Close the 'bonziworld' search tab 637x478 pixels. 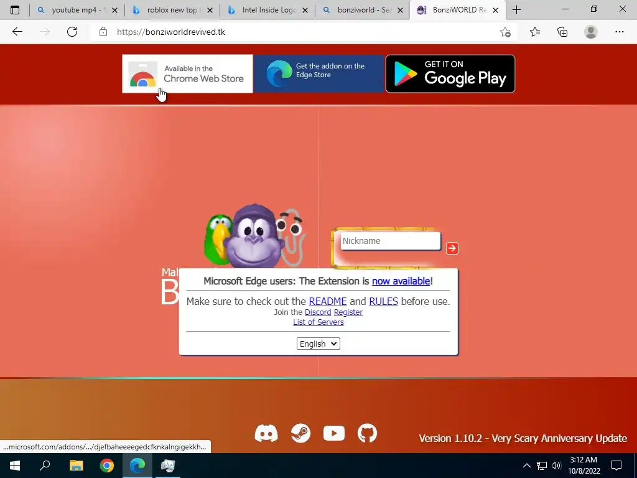point(400,11)
